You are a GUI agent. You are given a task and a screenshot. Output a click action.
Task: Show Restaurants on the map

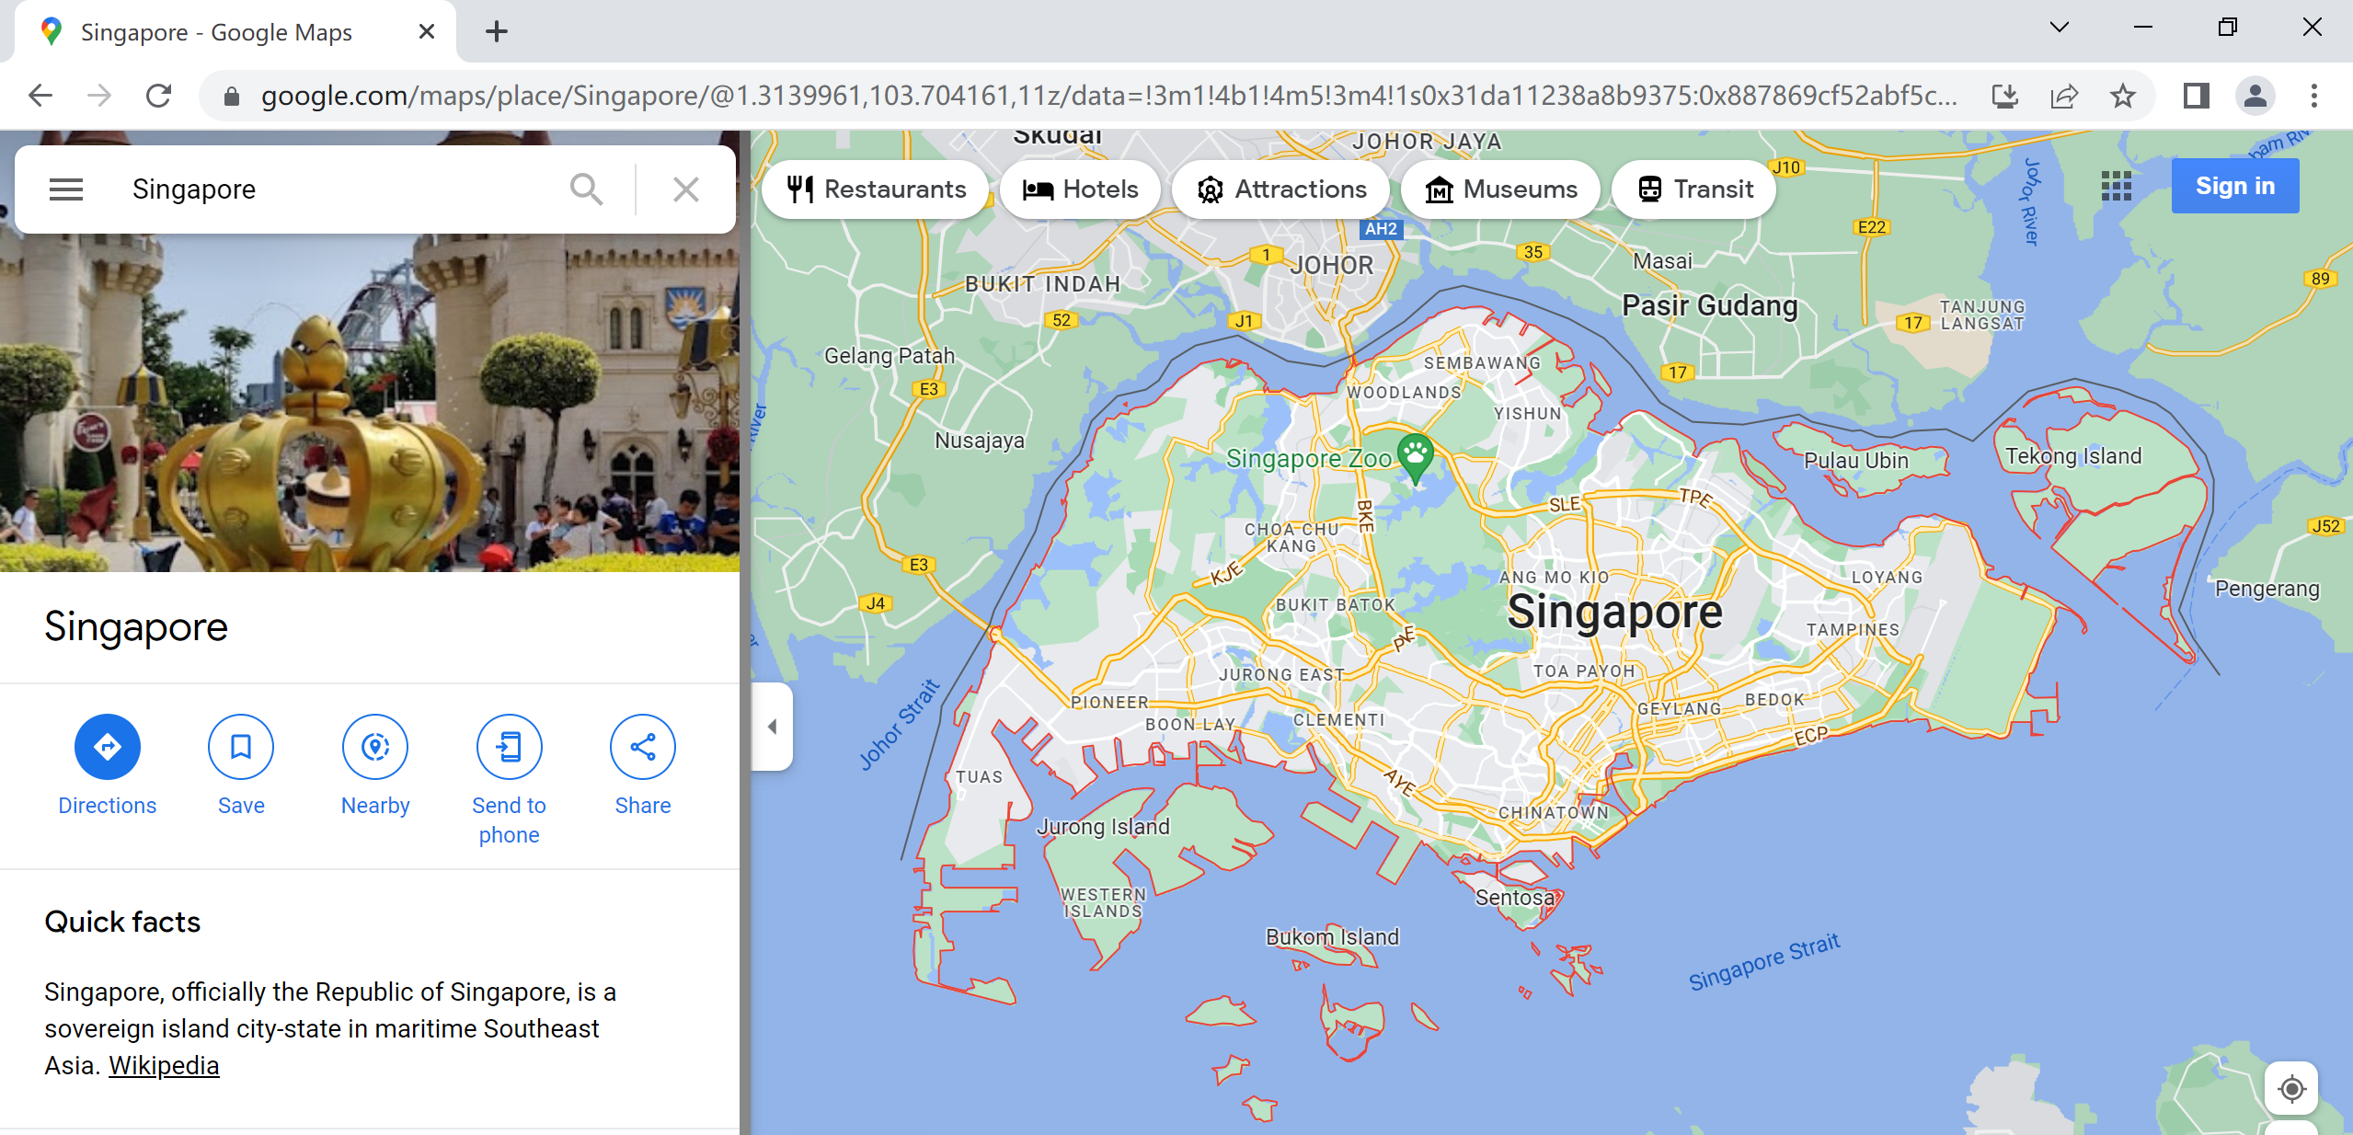(874, 189)
